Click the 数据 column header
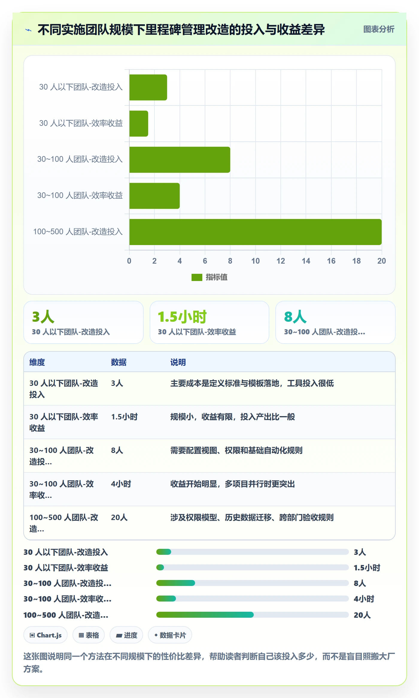Screen dimensions: 419x698 pos(119,362)
